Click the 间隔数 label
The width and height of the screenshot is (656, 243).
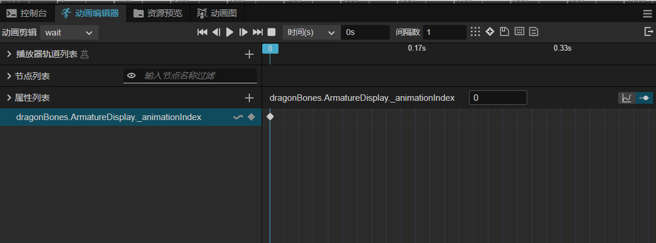click(x=407, y=33)
